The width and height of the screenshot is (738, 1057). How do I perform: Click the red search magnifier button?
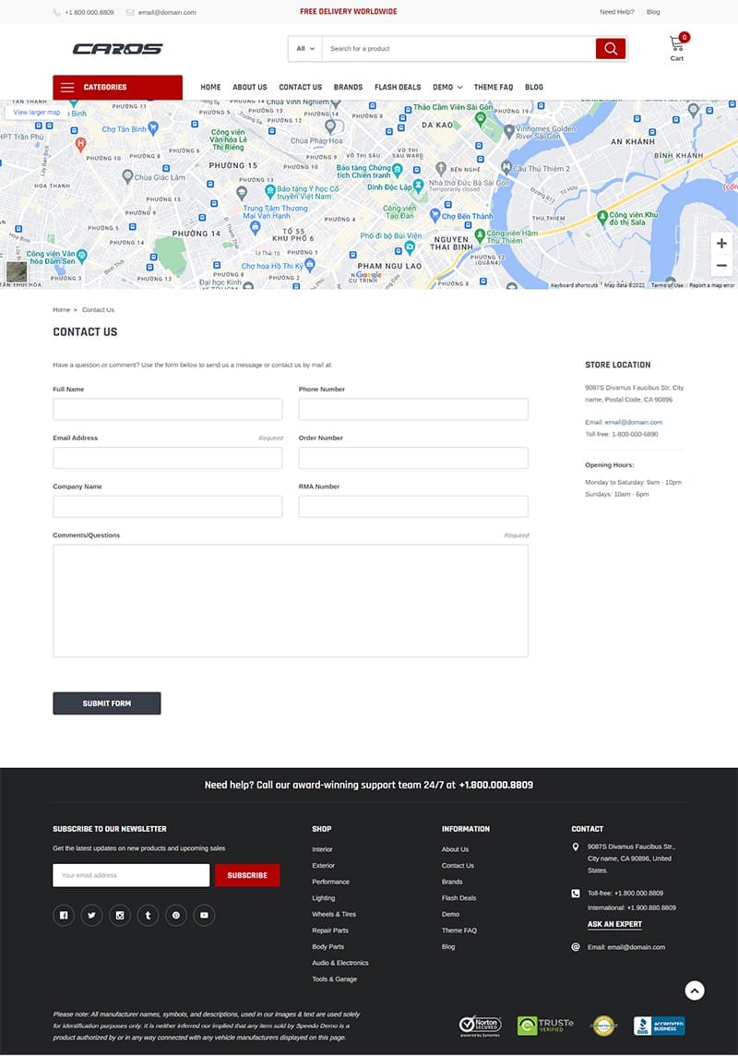(610, 49)
